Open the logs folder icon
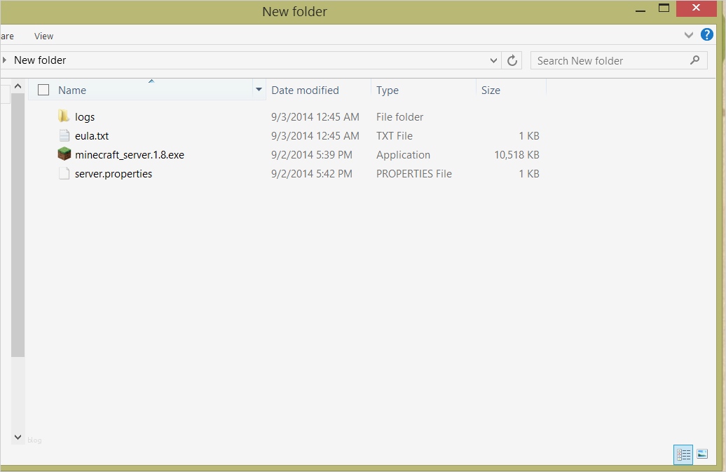The height and width of the screenshot is (472, 726). click(64, 116)
